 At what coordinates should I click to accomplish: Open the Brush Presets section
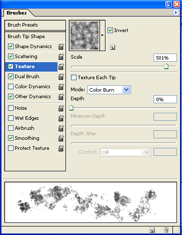coord(35,25)
